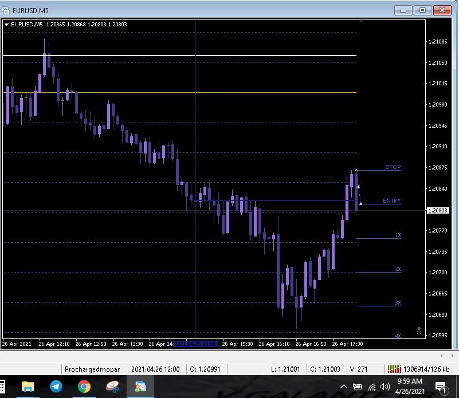Show hidden system tray icons chevron
This screenshot has width=459, height=398.
point(344,387)
